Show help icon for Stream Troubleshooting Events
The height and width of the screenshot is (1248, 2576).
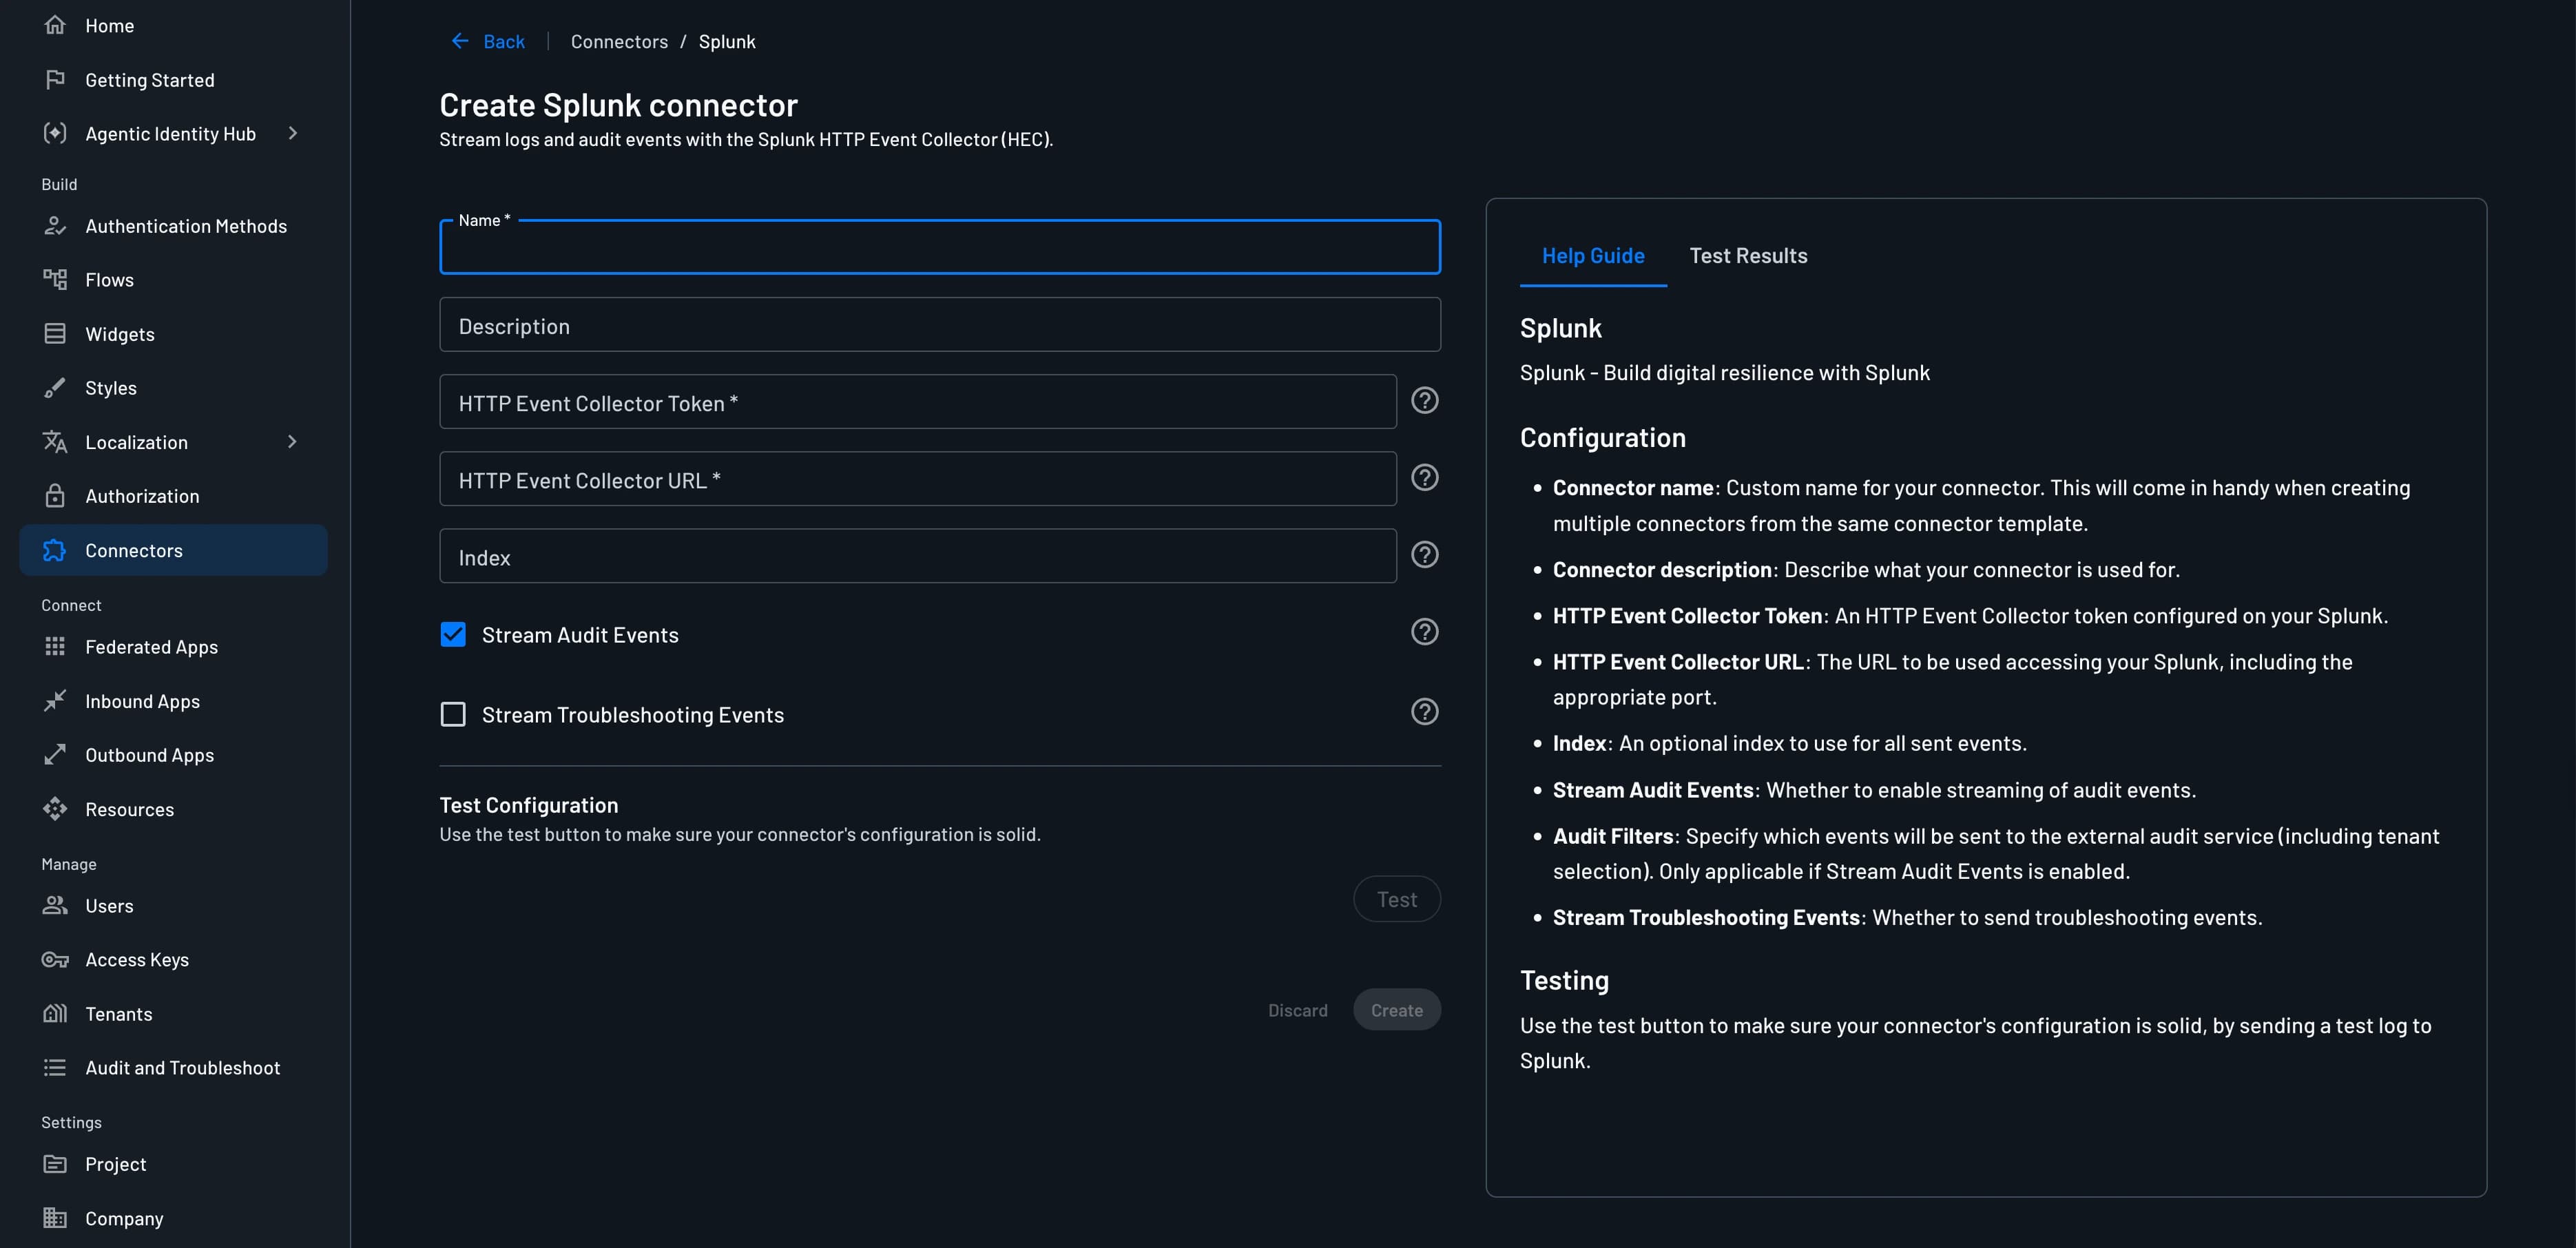point(1424,712)
